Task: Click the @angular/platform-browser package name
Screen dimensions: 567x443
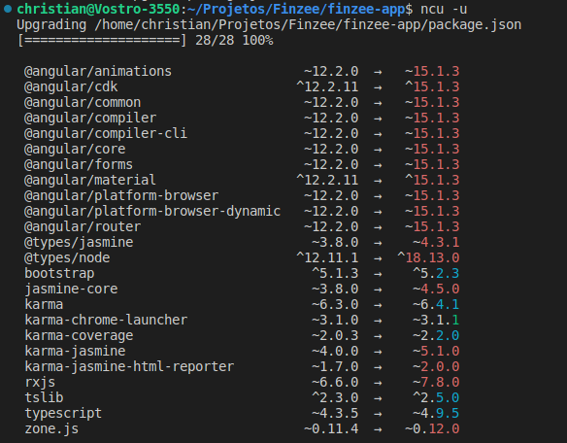Action: click(121, 196)
